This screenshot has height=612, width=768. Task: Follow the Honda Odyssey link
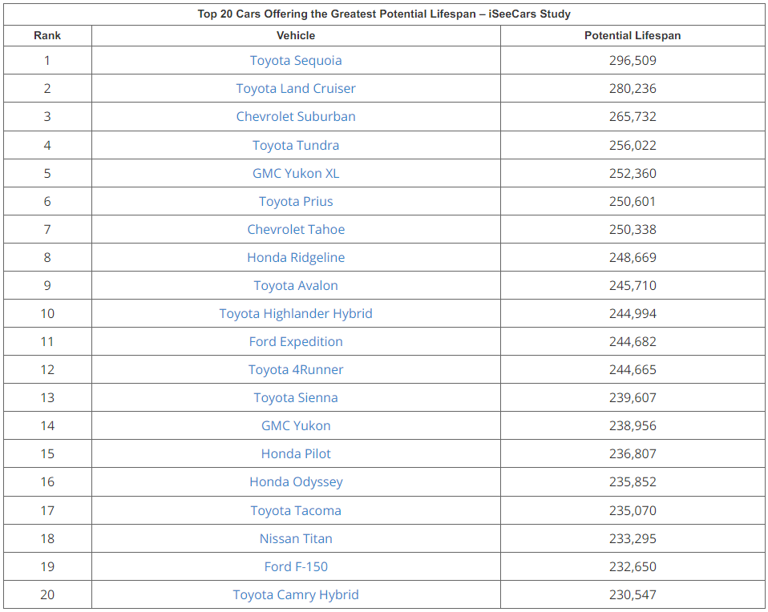[296, 482]
